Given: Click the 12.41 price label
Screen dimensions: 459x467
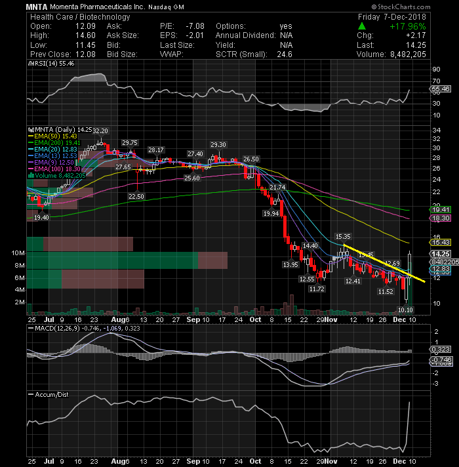Looking at the screenshot, I should pos(353,281).
